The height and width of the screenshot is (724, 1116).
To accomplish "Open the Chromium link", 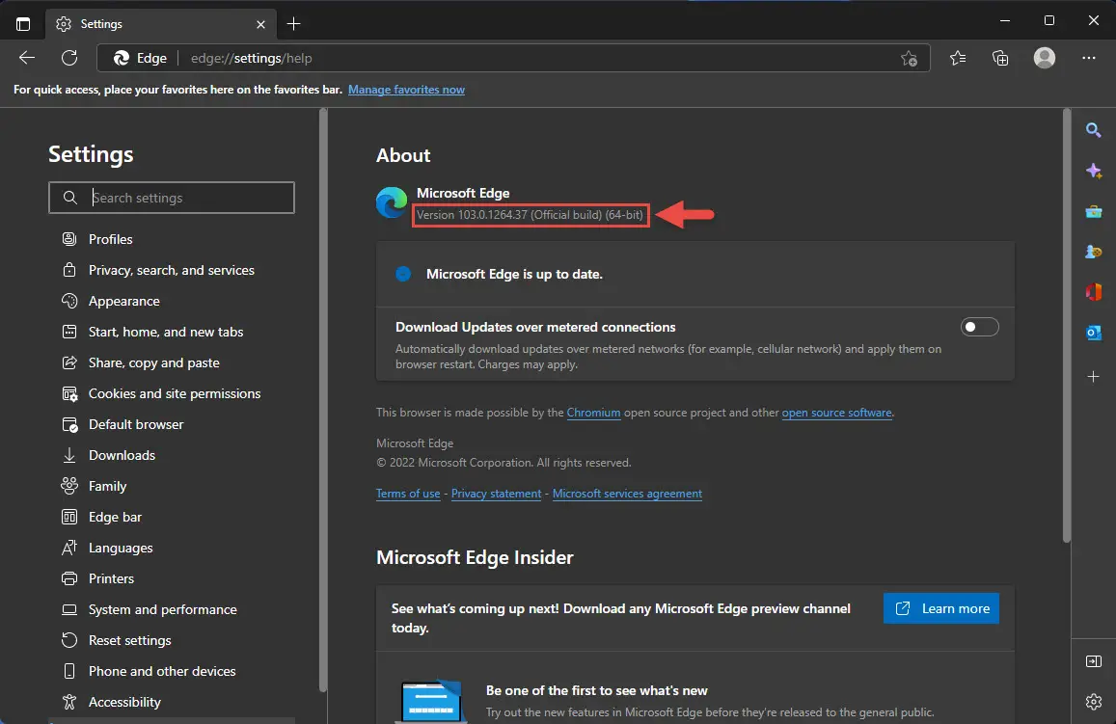I will coord(593,413).
